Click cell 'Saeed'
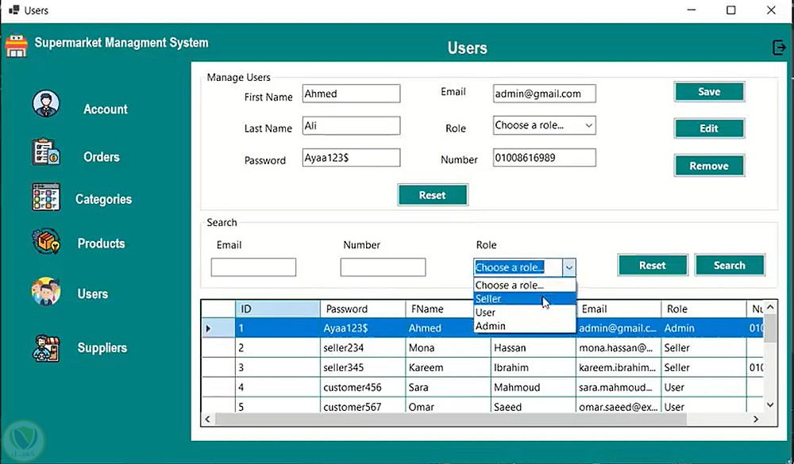This screenshot has height=464, width=794. pyautogui.click(x=533, y=405)
